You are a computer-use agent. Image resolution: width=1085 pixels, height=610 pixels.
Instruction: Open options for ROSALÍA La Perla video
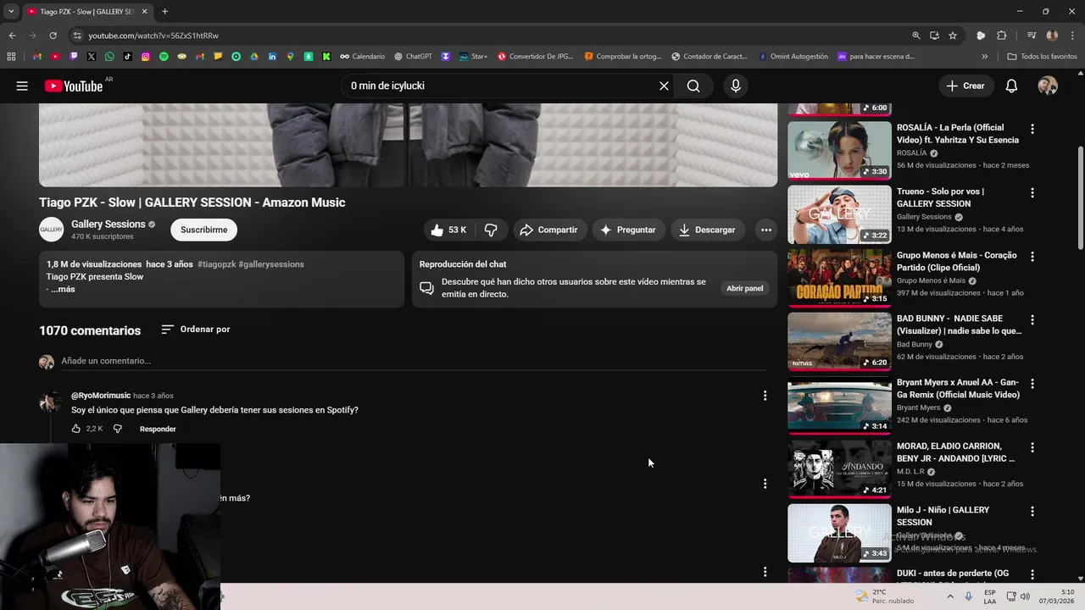1032,129
